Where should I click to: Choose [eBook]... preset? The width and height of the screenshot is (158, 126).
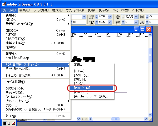pyautogui.click(x=92, y=71)
